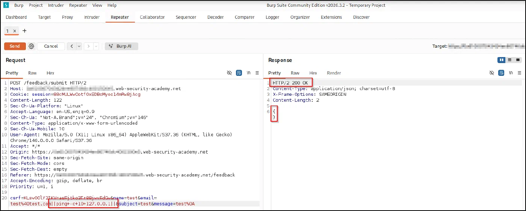This screenshot has width=526, height=211.
Task: Open the View menu
Action: (97, 5)
